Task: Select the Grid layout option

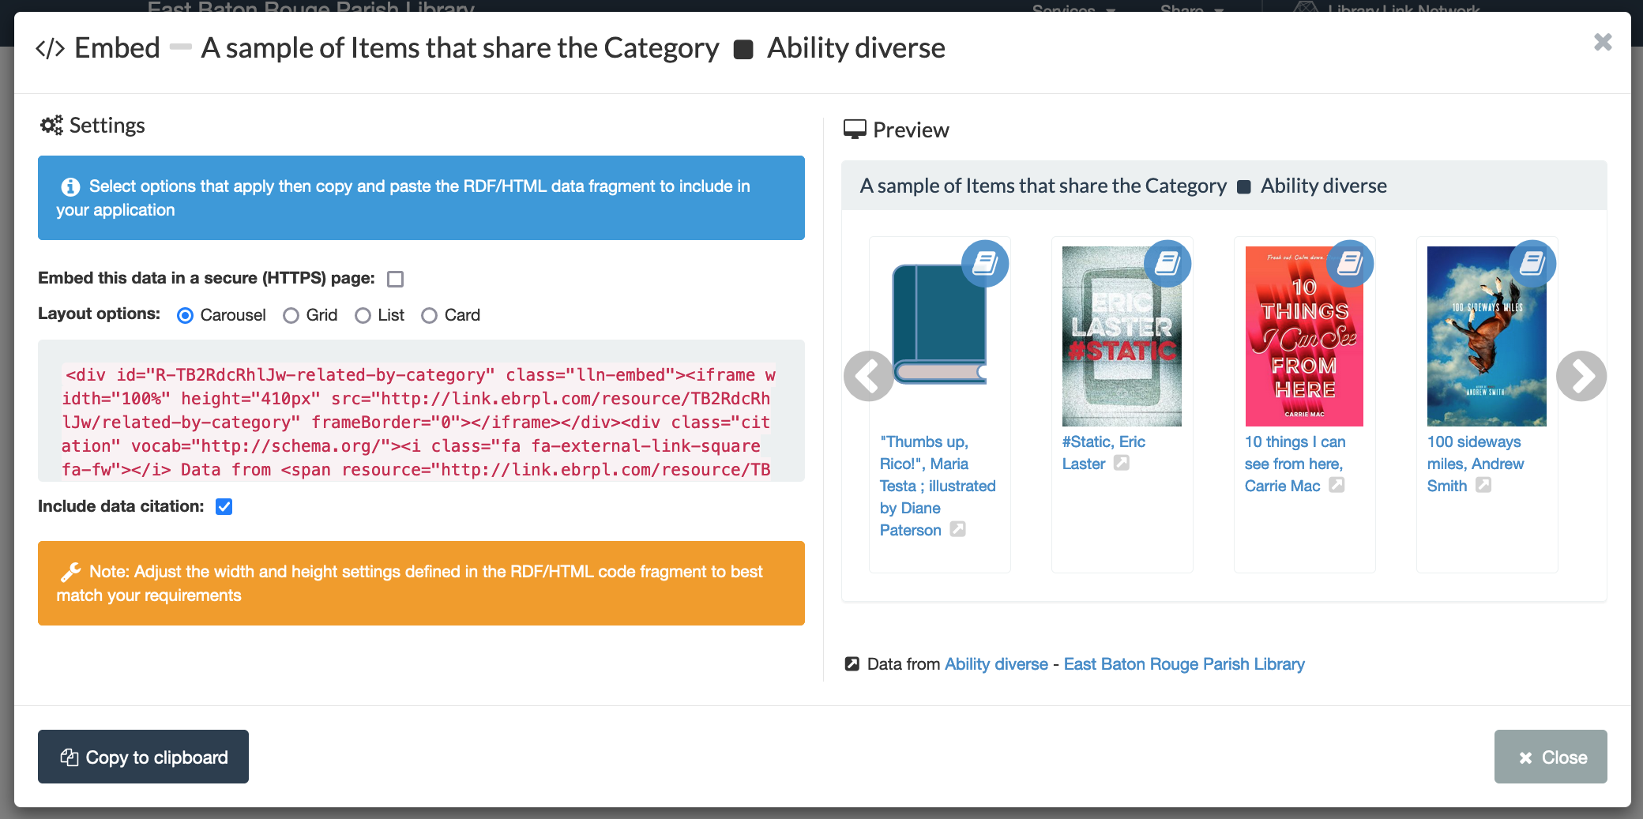Action: click(x=291, y=315)
